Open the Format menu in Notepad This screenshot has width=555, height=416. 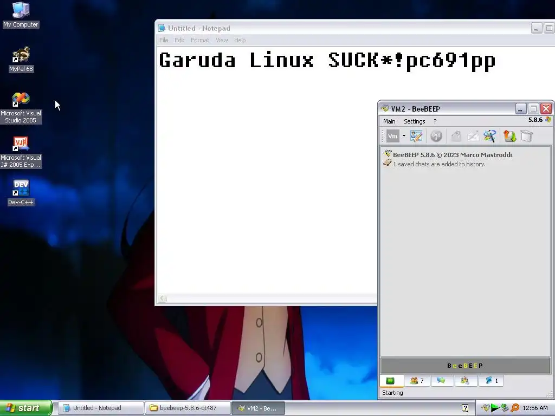click(x=200, y=40)
